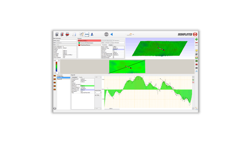
Task: Click the red profile icon with the pencil mark
Action: [x=55, y=89]
